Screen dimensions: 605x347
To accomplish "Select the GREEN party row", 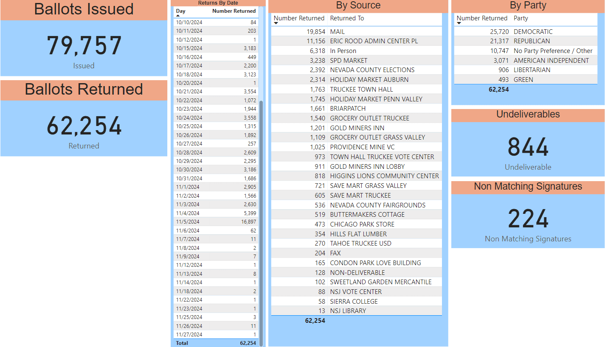I will point(526,79).
